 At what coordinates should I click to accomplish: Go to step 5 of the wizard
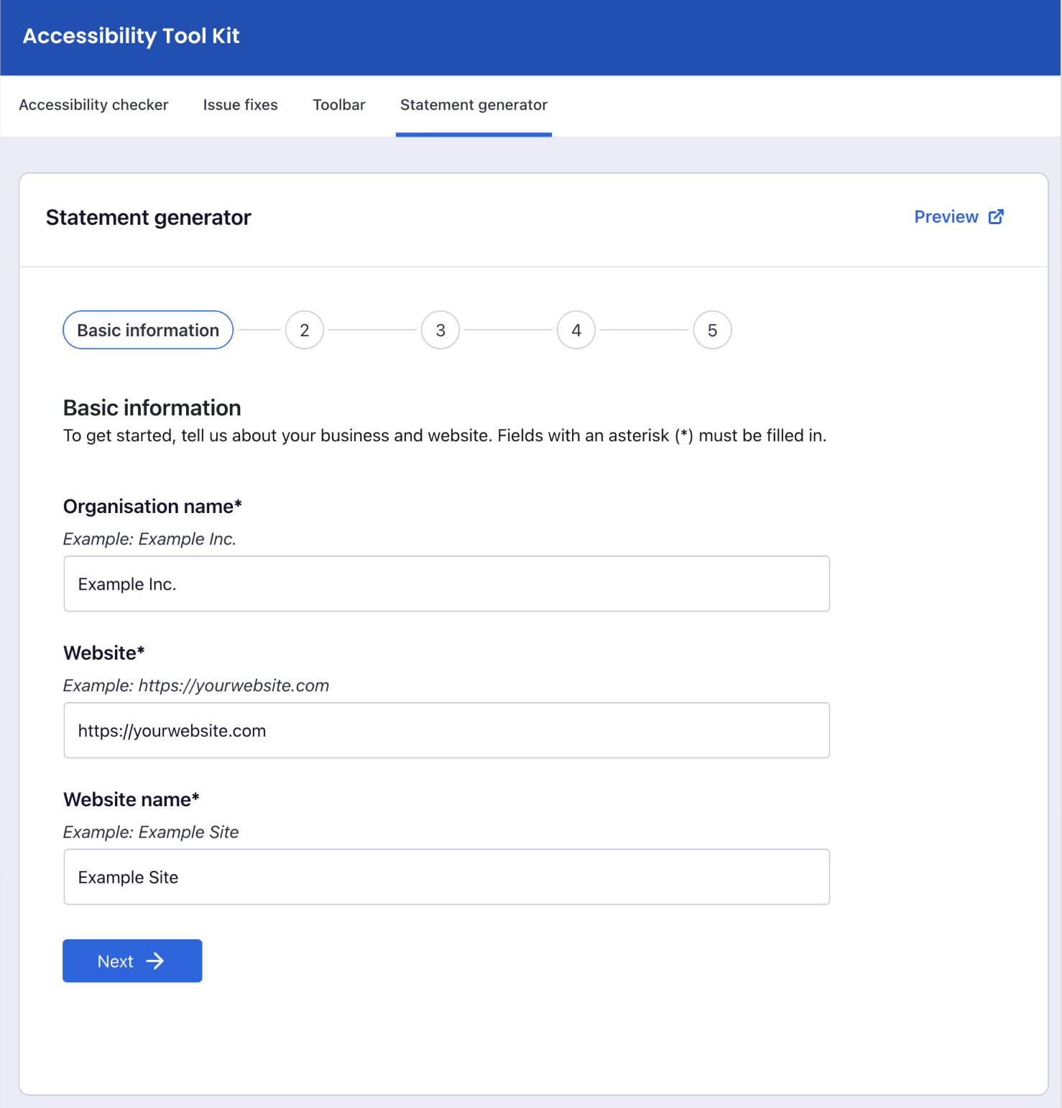(x=712, y=331)
